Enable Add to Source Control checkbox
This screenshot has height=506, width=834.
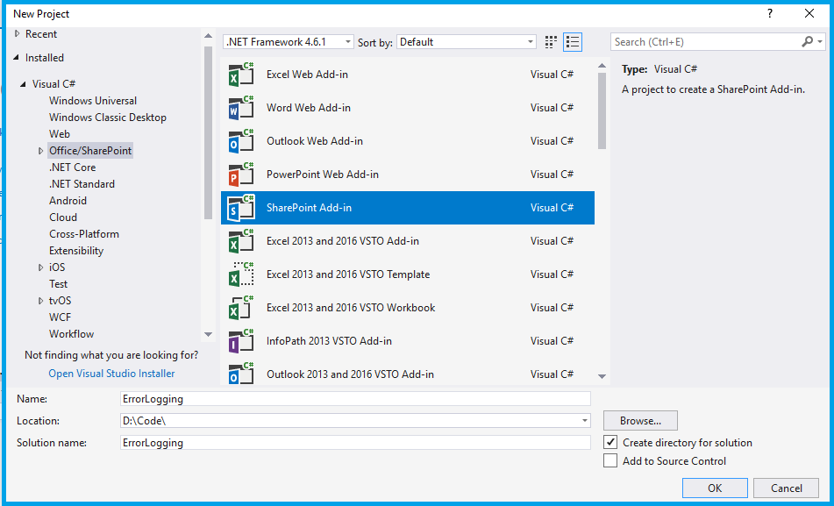point(610,460)
